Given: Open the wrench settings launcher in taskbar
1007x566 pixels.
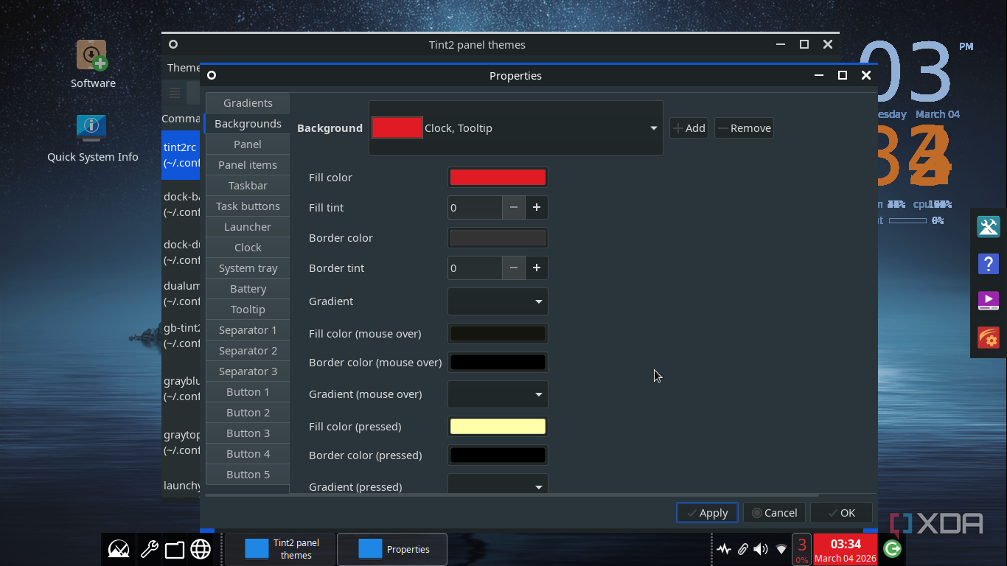Looking at the screenshot, I should [149, 549].
